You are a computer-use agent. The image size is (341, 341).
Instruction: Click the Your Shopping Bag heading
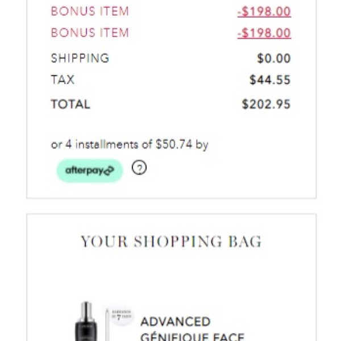pos(171,242)
